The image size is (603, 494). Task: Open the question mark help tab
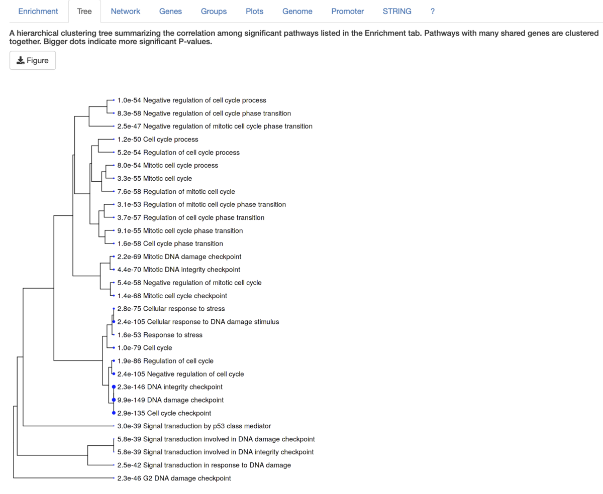coord(433,11)
